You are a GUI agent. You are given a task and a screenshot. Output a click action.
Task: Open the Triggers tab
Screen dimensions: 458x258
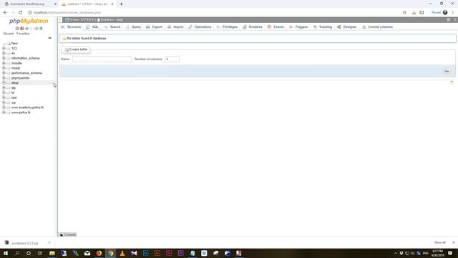pyautogui.click(x=298, y=27)
